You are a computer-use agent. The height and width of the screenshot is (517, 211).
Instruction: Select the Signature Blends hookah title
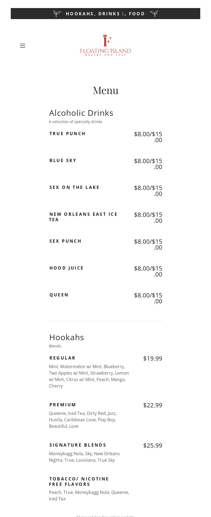click(x=78, y=445)
